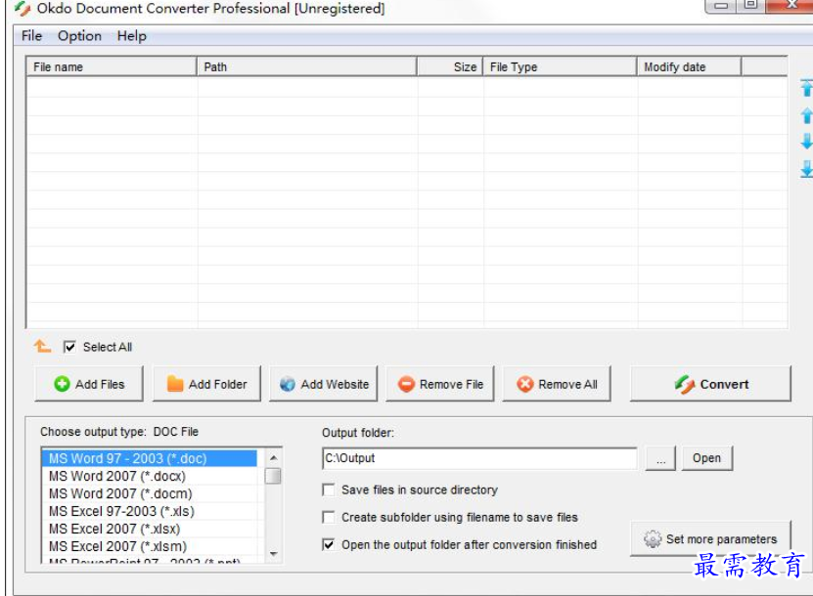Select MS Excel 97-2003 (*.xls) output type
The image size is (813, 596).
pyautogui.click(x=150, y=511)
